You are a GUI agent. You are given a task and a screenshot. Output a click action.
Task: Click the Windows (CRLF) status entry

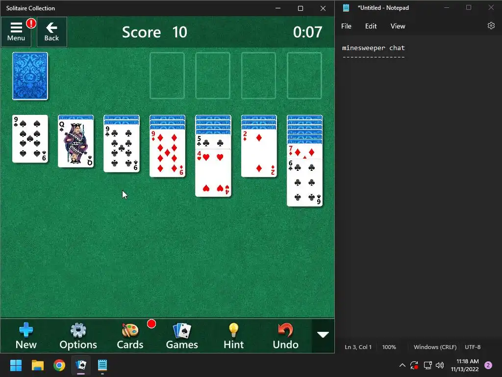[435, 347]
